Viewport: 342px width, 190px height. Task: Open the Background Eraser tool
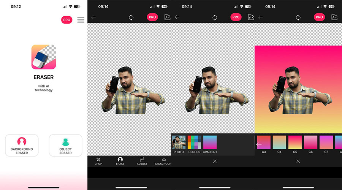coord(22,145)
